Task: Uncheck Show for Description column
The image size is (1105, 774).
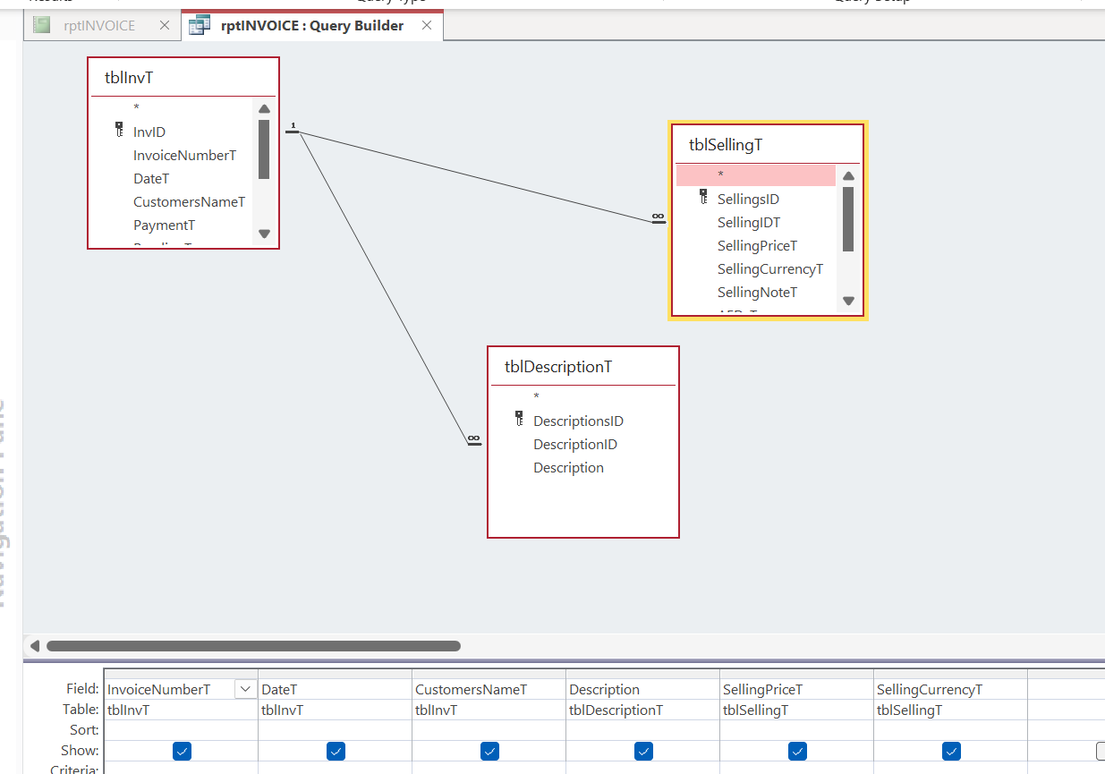Action: 643,751
